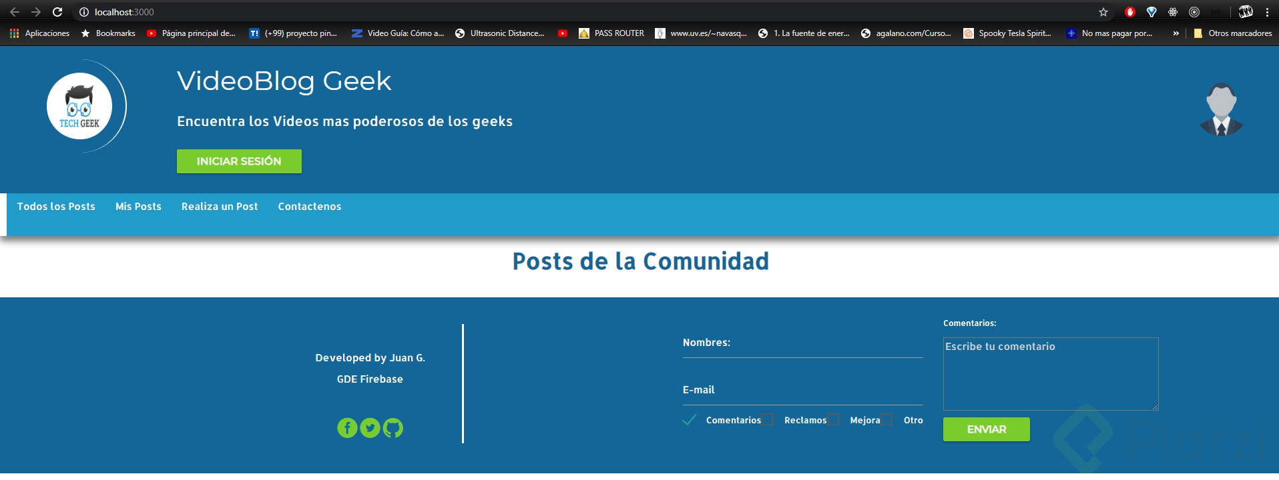Screen dimensions: 1279x480
Task: Open the Video Guía: Cómo a... bookmark
Action: (399, 33)
